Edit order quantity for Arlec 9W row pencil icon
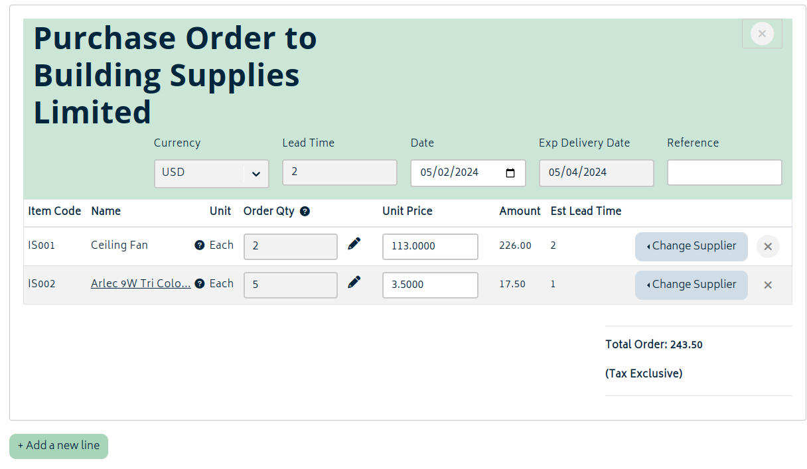 tap(354, 283)
